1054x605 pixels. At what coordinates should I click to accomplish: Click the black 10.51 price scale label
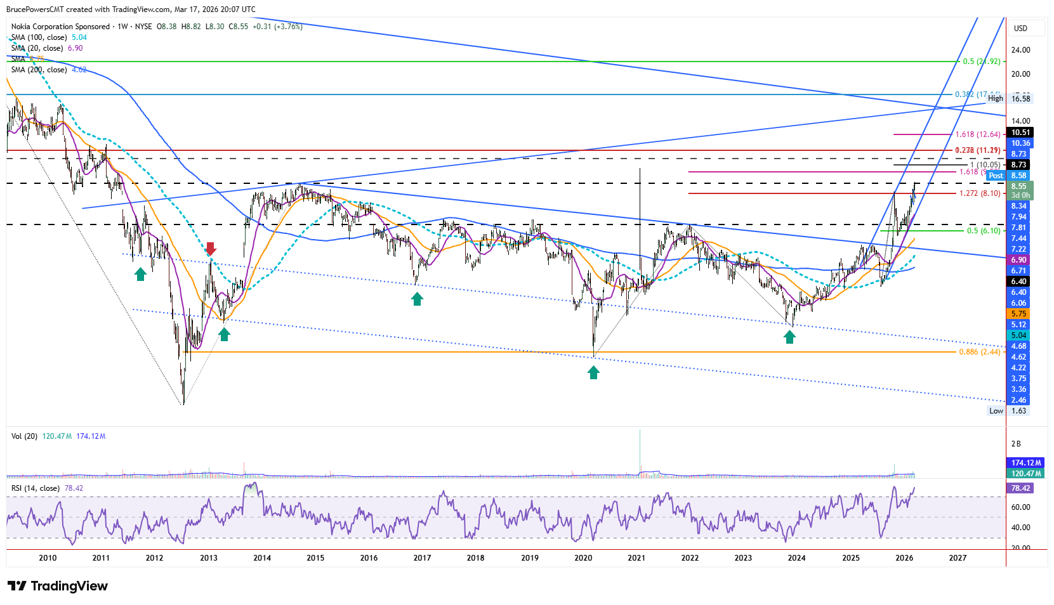tap(1020, 133)
